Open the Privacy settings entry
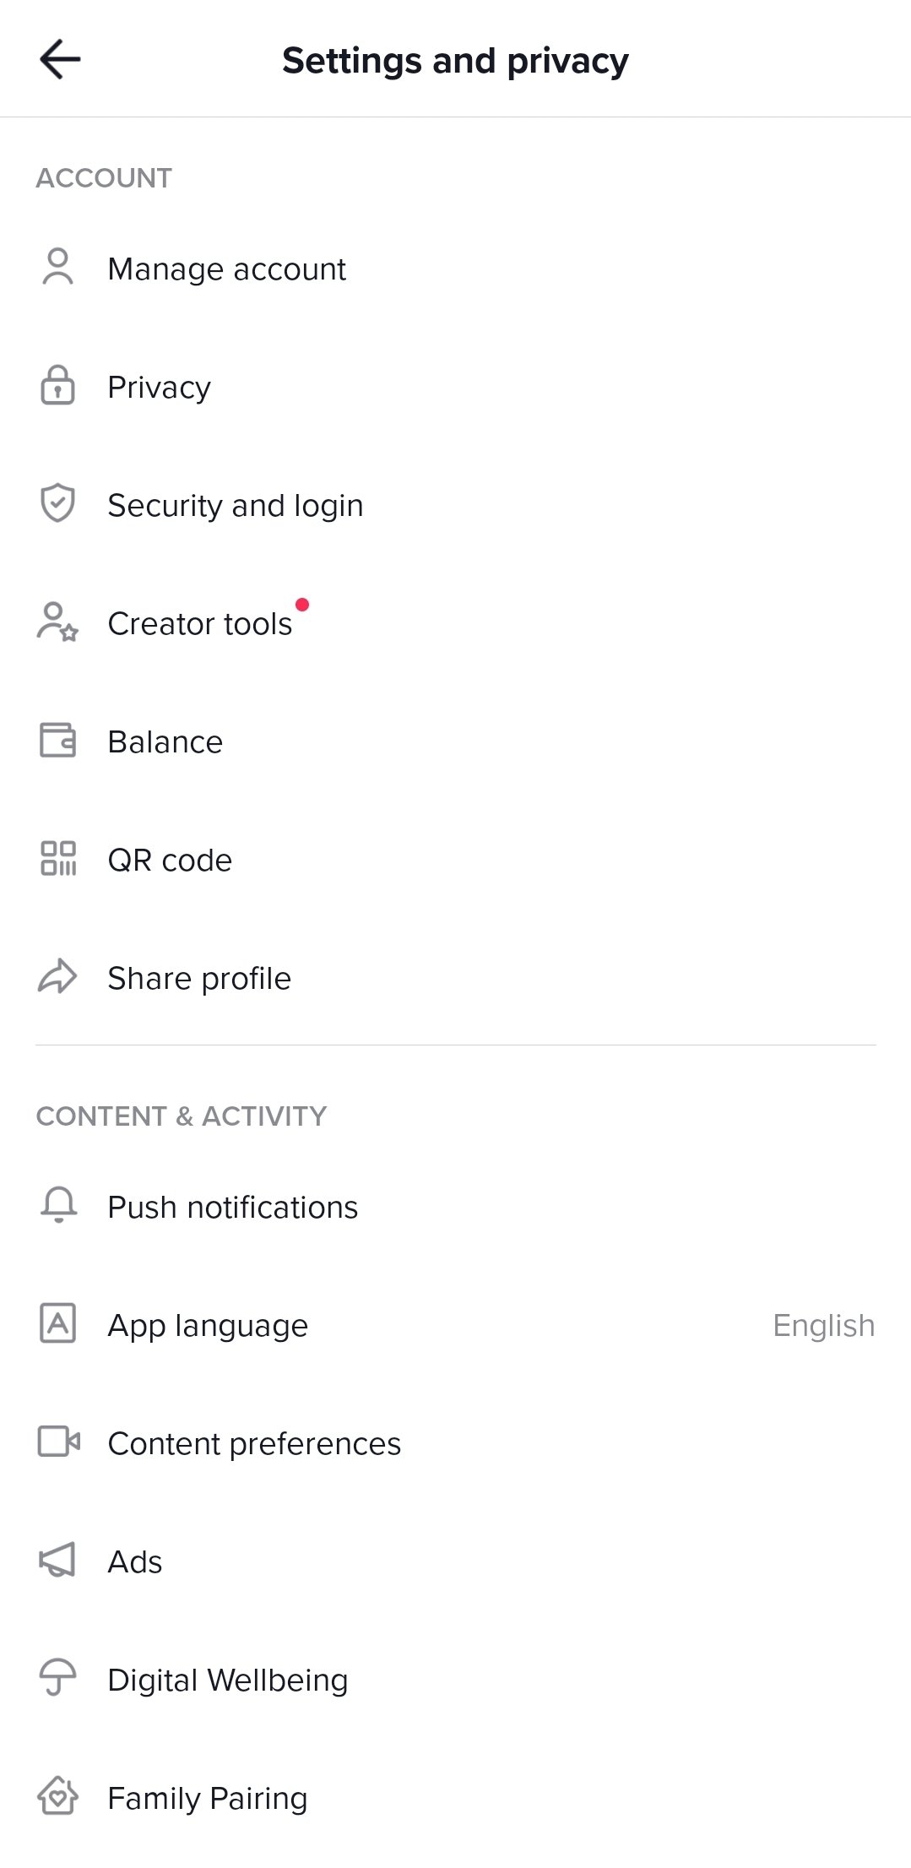 (159, 388)
